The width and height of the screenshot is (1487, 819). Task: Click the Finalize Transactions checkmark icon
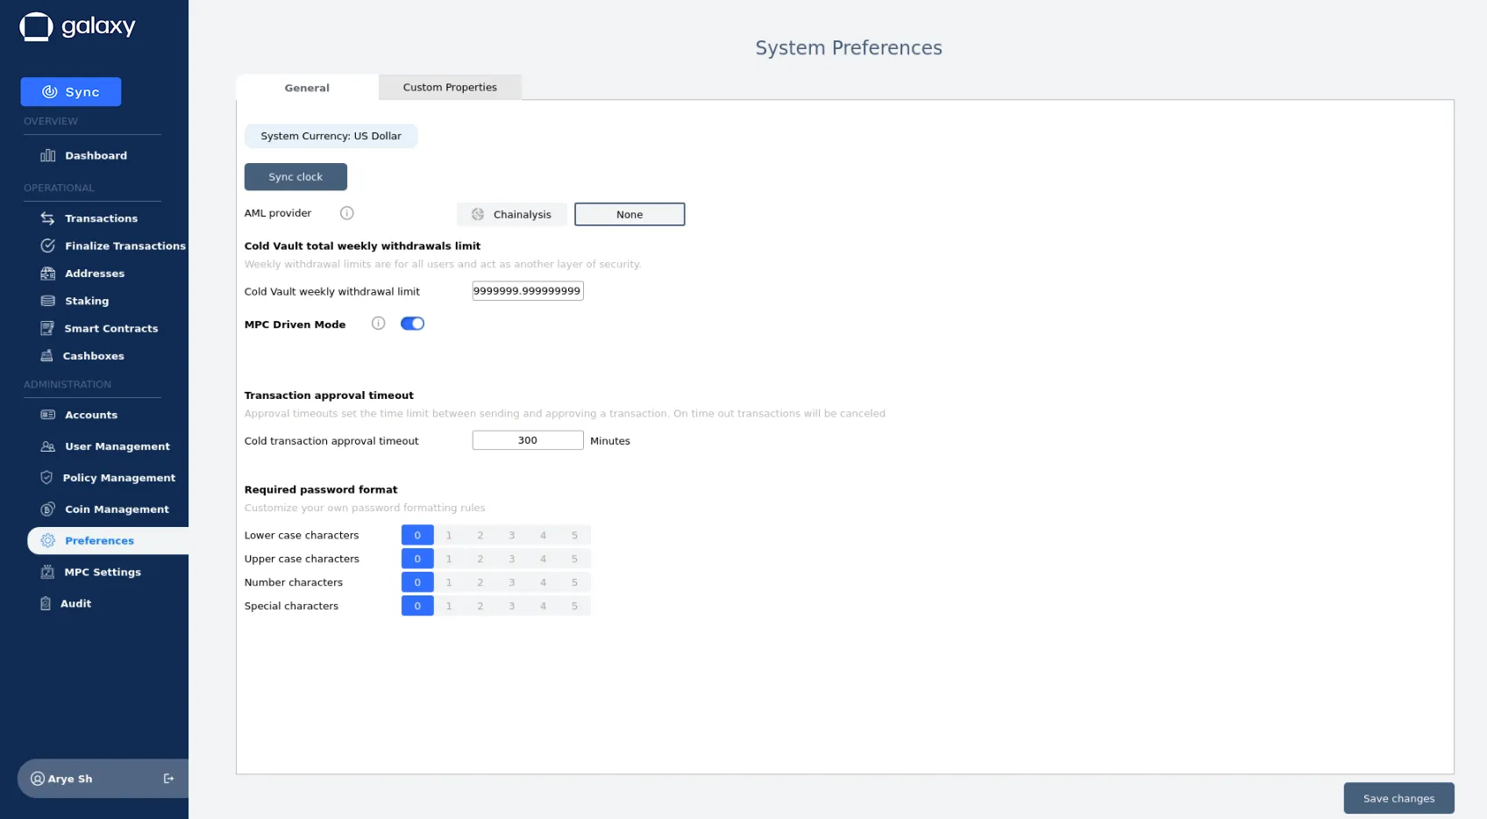pyautogui.click(x=48, y=246)
